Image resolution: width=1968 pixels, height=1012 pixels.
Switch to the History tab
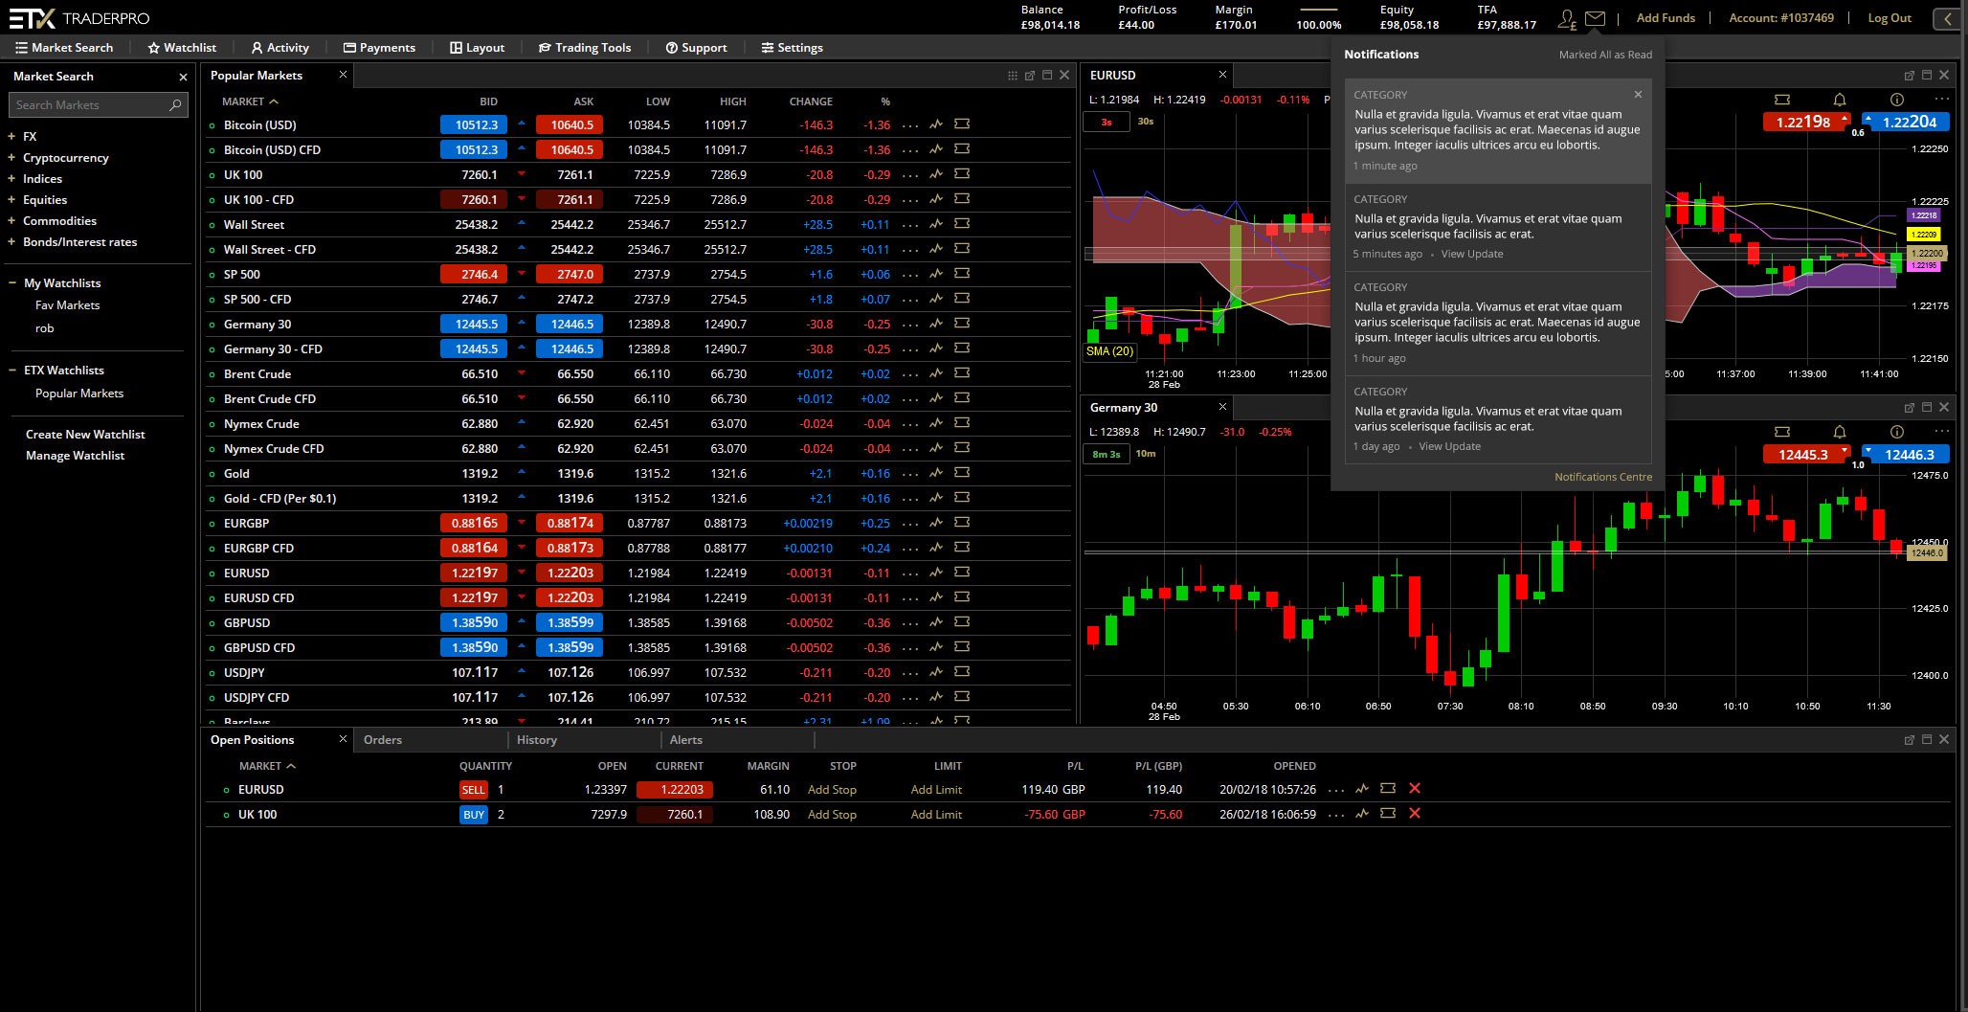[537, 740]
